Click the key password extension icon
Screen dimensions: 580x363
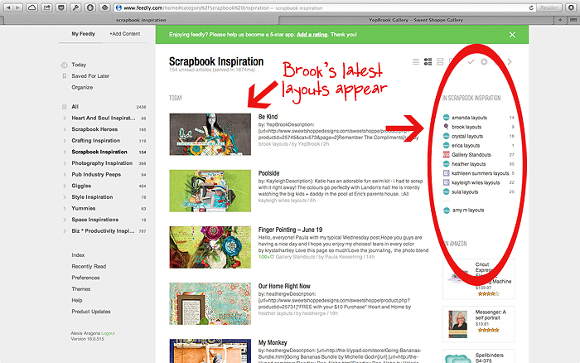click(x=75, y=7)
